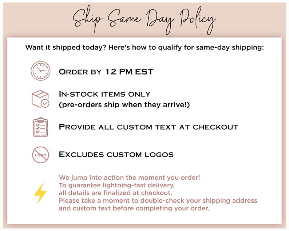Click the package box with checkmark icon
Image resolution: width=289 pixels, height=231 pixels.
40,99
